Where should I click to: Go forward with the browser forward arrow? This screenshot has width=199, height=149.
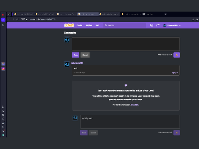coord(13,19)
